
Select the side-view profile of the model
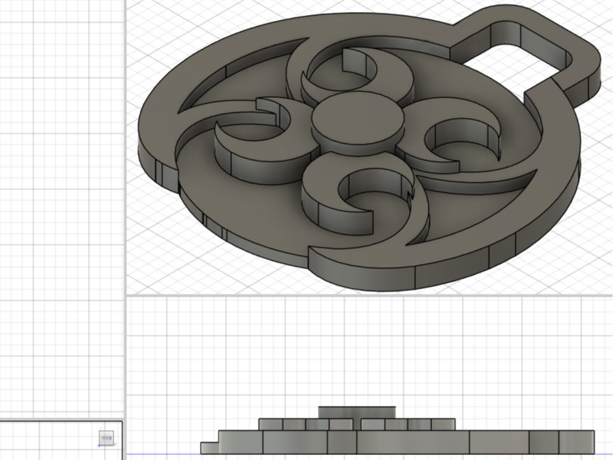click(397, 431)
